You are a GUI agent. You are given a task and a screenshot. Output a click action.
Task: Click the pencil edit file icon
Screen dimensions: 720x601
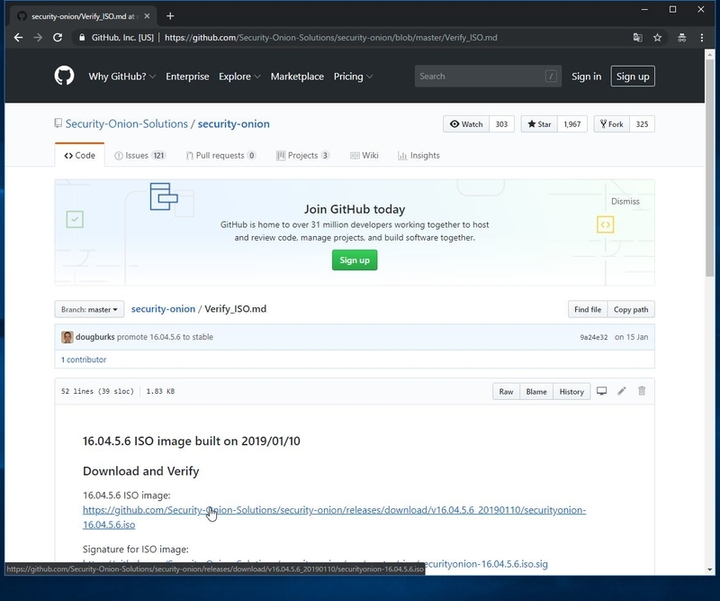(x=622, y=391)
